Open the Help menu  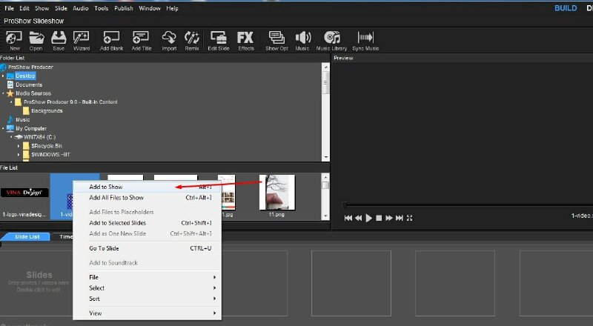(172, 8)
